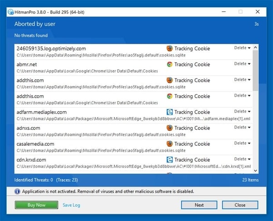Screen dimensions: 273x221
Task: Open the Save Log link
Action: (71, 205)
